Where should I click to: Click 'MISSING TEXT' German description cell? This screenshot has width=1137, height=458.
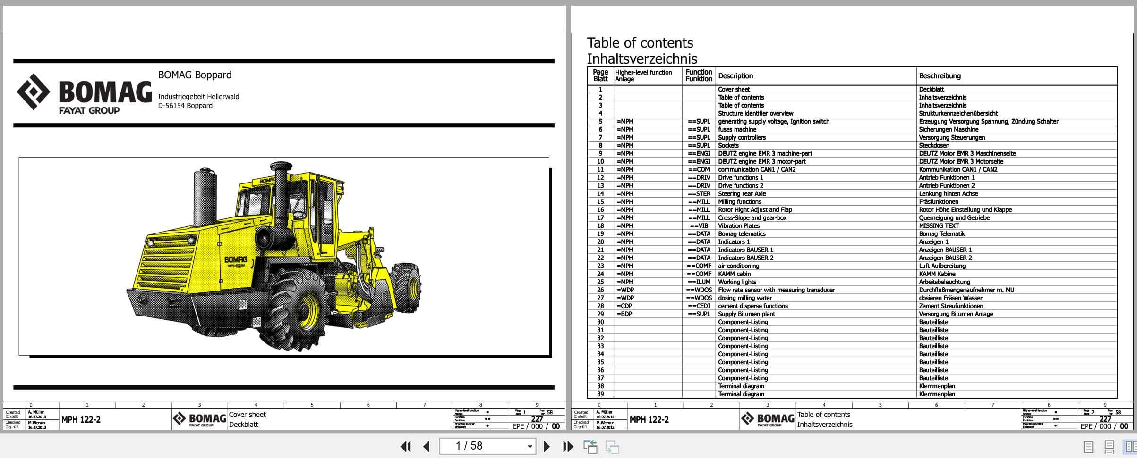pyautogui.click(x=939, y=225)
